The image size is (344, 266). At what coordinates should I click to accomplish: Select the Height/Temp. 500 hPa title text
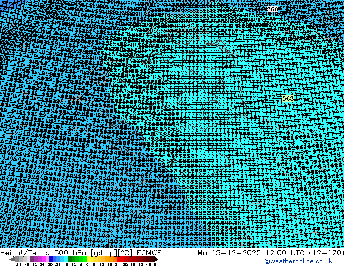pyautogui.click(x=44, y=253)
